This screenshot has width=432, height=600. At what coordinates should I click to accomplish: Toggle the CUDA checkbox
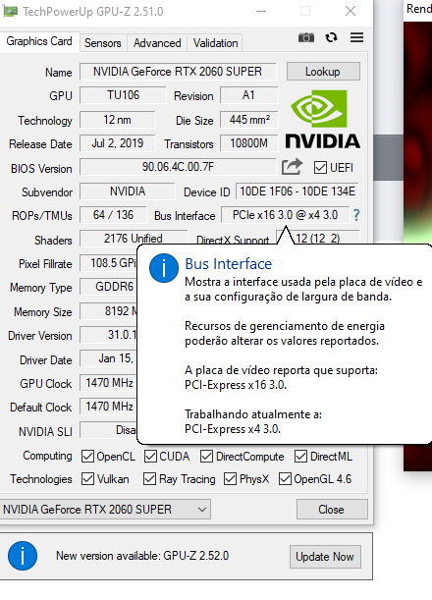150,456
